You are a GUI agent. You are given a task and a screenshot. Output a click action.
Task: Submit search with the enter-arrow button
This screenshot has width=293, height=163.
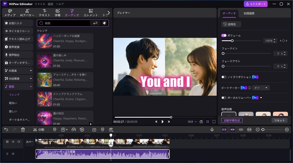point(95,23)
